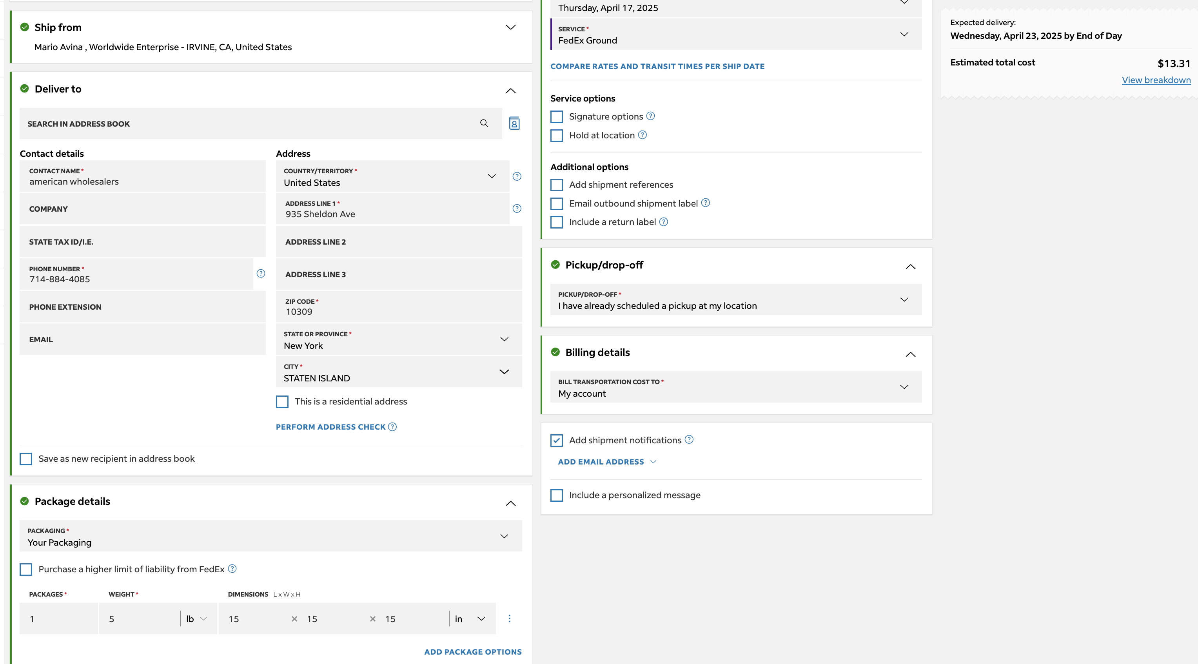Show help for Add shipment notifications
Screen dimensions: 1198x664
pos(689,439)
